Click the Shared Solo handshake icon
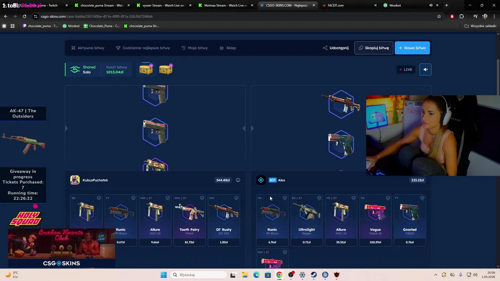The image size is (500, 281). (75, 69)
